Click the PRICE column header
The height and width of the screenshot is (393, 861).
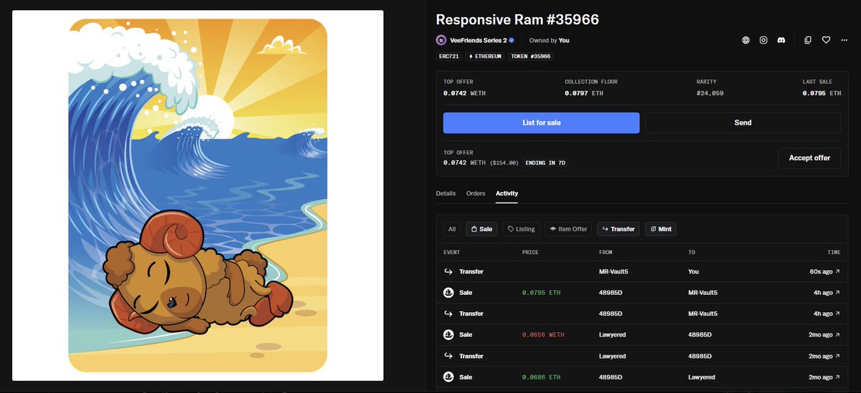click(x=530, y=253)
